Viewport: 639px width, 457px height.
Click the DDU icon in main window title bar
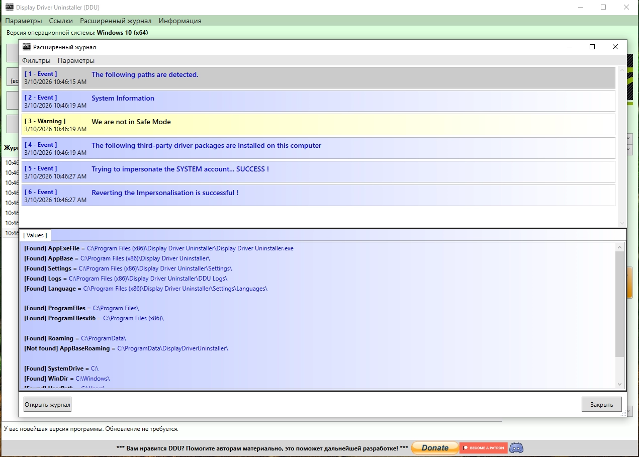9,7
